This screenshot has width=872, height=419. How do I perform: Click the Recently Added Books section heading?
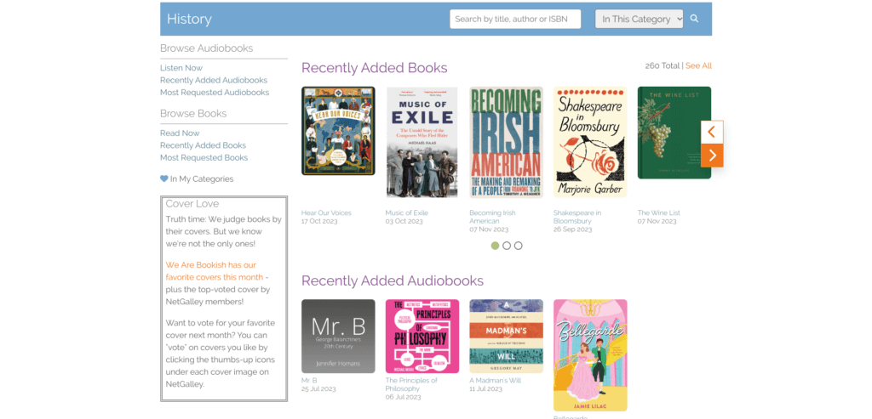pyautogui.click(x=375, y=68)
